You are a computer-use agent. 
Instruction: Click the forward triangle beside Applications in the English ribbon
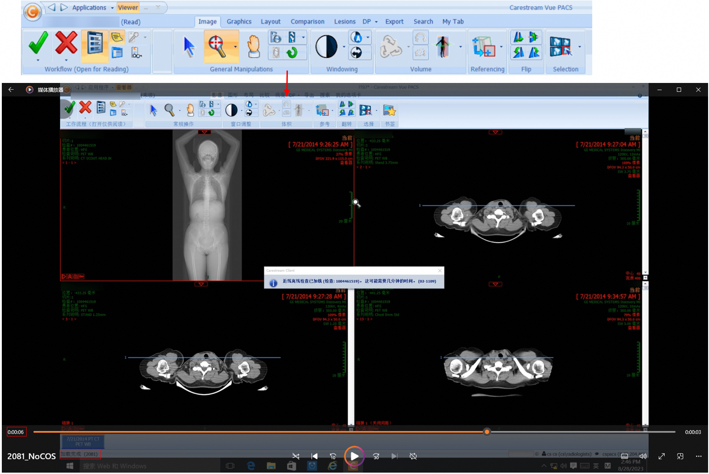[64, 7]
